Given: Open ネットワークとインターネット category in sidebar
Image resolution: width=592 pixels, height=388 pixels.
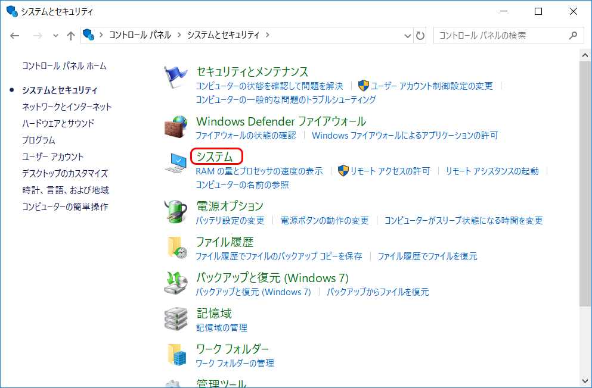Looking at the screenshot, I should 67,107.
